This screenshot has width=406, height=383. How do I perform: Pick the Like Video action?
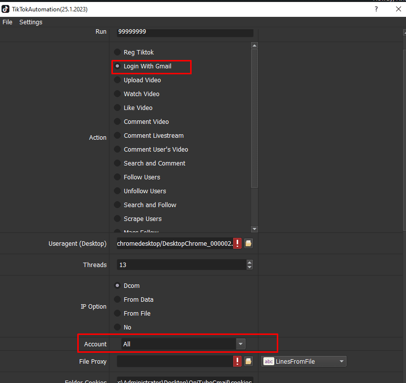pos(133,108)
